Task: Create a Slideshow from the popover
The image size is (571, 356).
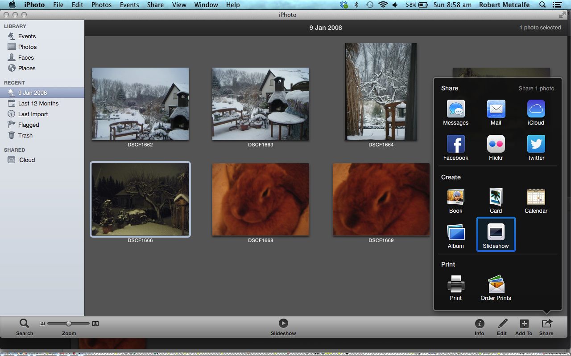Action: coord(496,234)
